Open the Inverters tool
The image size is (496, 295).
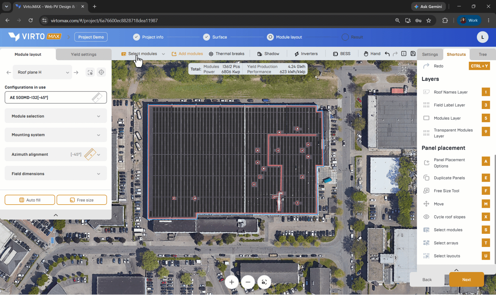click(x=306, y=54)
